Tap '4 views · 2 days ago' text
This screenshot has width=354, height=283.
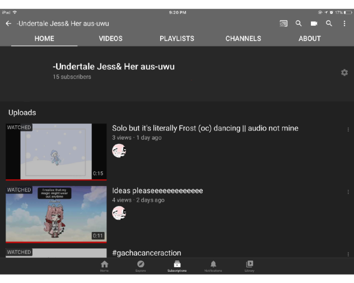click(138, 200)
